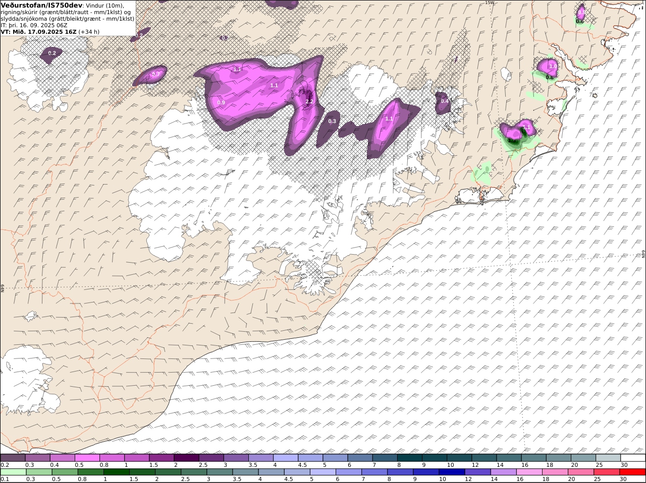This screenshot has width=646, height=483.
Task: Click the 1.0 value near the east coast
Action: (x=553, y=66)
